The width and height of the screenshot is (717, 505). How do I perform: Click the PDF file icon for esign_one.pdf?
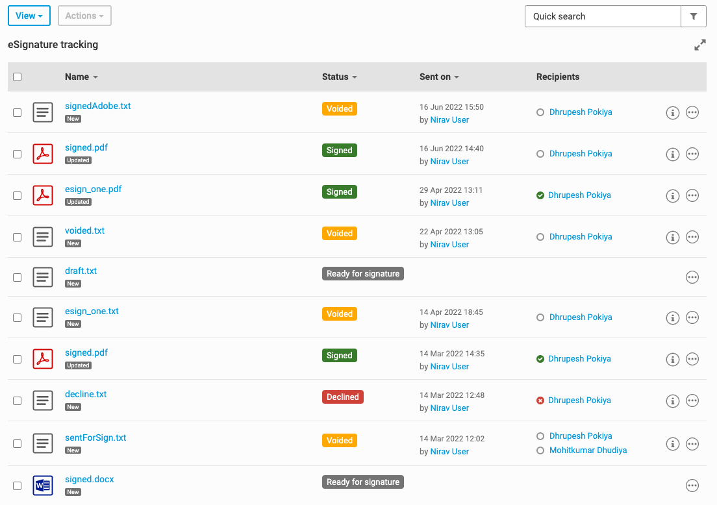click(43, 195)
